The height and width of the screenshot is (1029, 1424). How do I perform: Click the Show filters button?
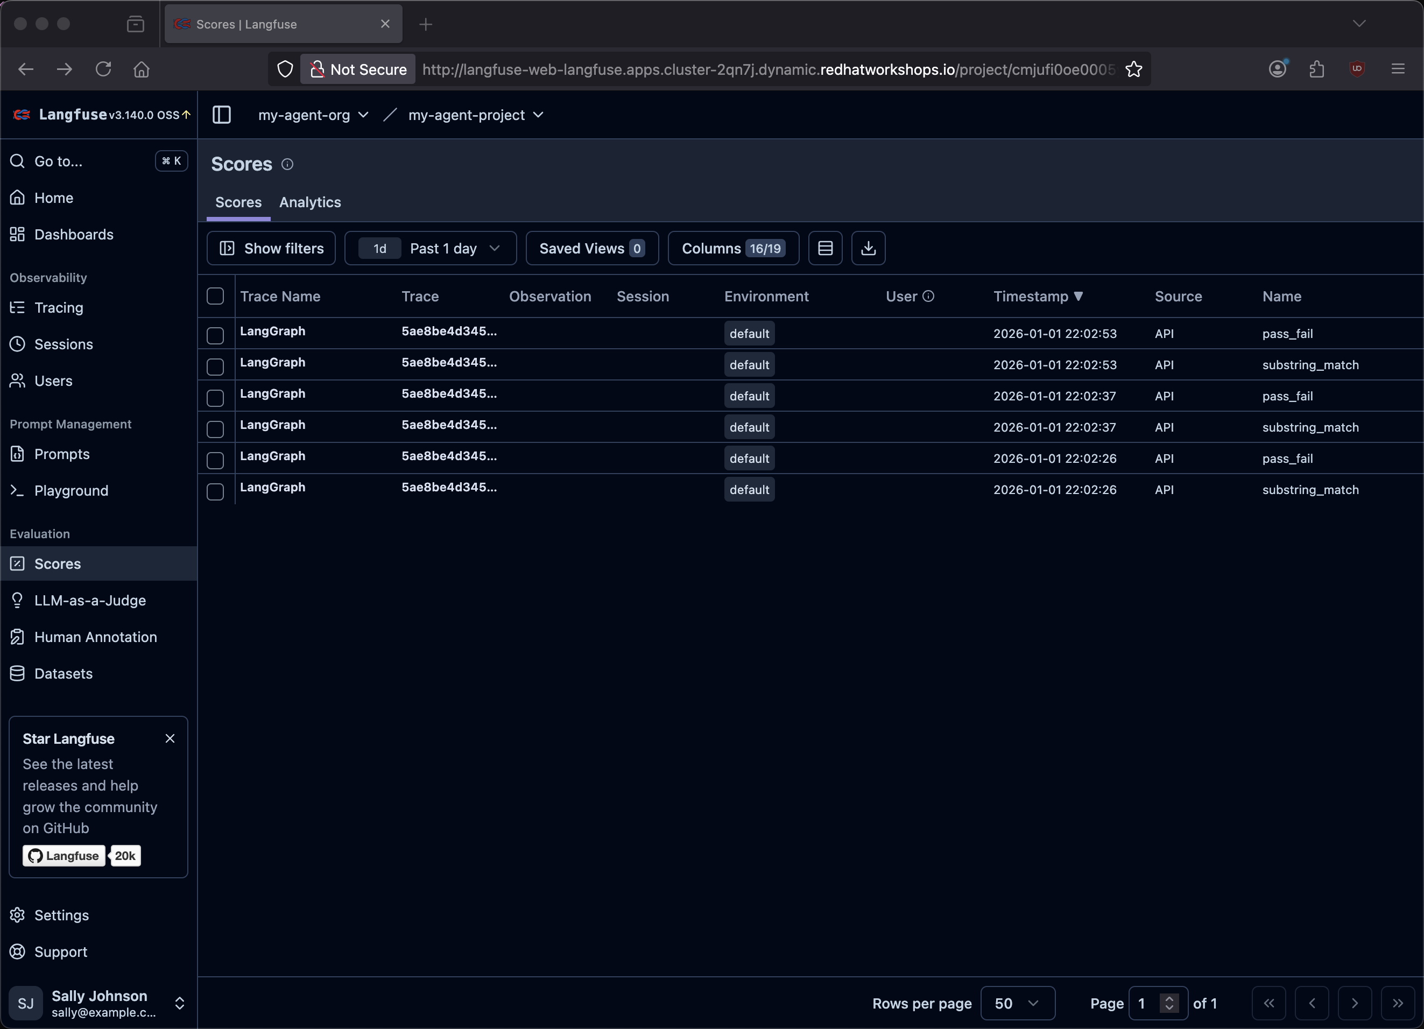pos(271,248)
